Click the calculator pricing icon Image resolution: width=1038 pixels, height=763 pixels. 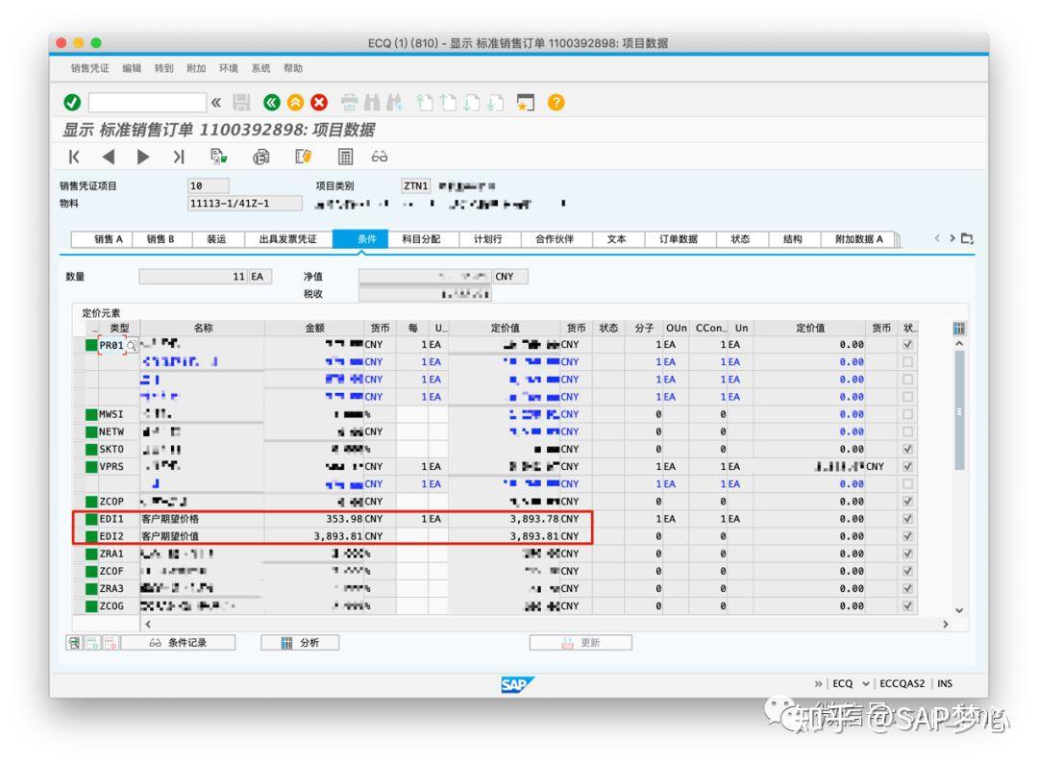pos(345,157)
